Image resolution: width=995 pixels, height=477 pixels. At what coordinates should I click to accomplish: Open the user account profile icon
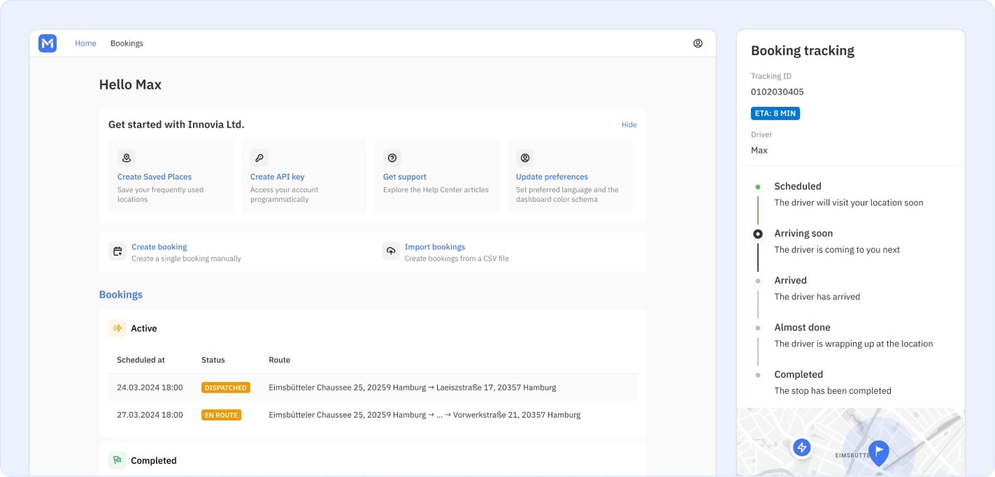pyautogui.click(x=698, y=43)
